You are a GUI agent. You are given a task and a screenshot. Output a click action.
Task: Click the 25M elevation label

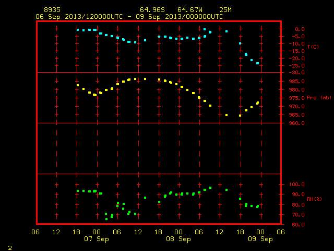pyautogui.click(x=225, y=10)
